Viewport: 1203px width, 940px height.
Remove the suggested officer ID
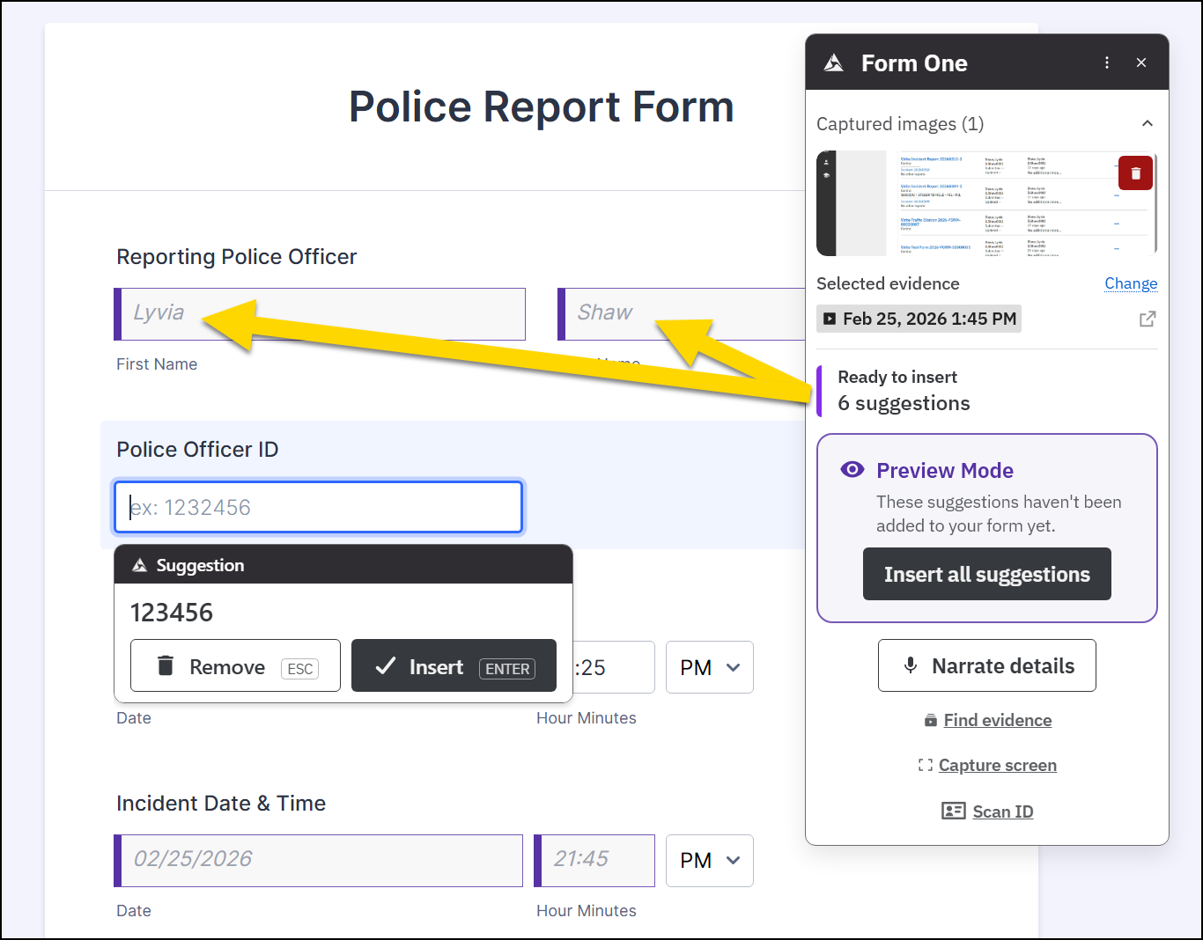click(x=235, y=666)
